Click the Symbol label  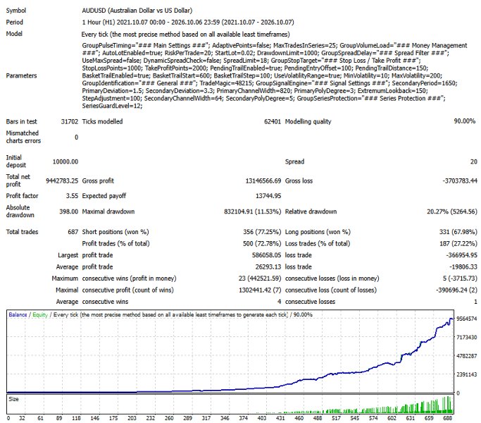tap(16, 11)
